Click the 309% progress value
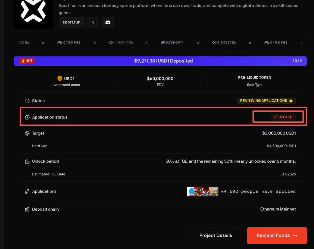 pos(297,61)
